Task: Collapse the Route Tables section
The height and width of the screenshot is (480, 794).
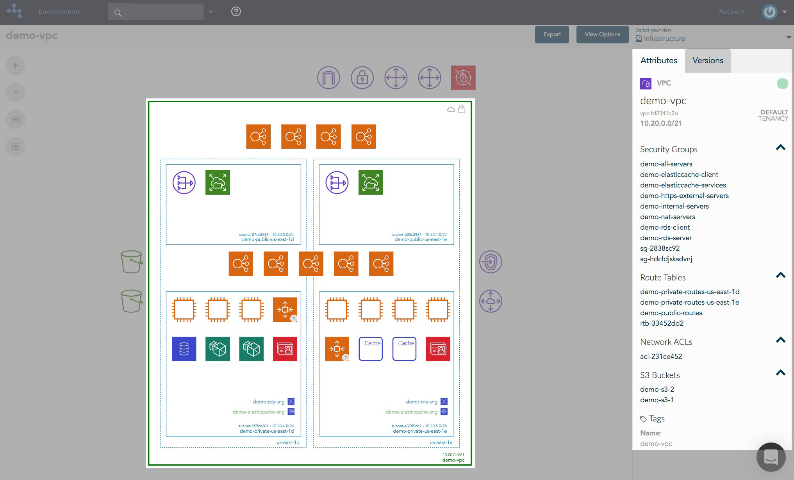Action: click(x=780, y=275)
